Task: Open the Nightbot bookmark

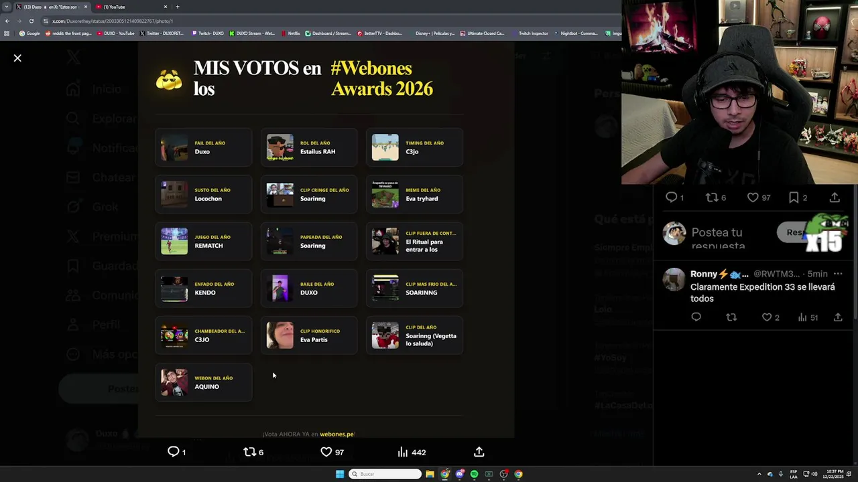Action: (x=576, y=33)
